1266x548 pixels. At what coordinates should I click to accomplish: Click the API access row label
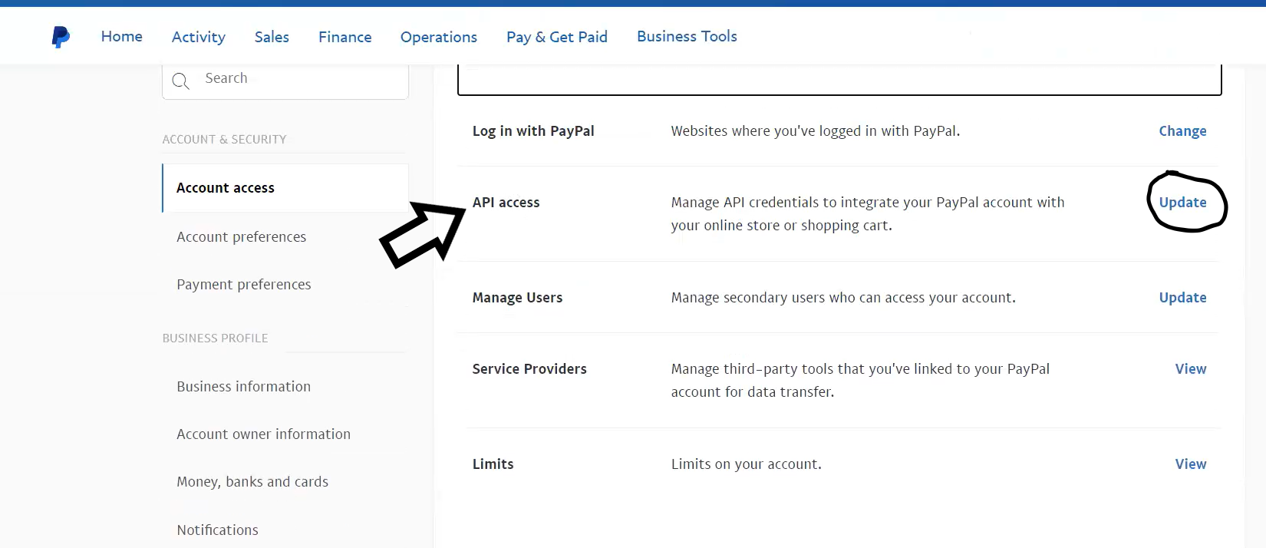(x=506, y=203)
